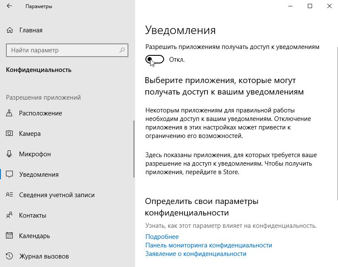Maximize the Параметры window
This screenshot has height=267, width=338.
[x=310, y=6]
